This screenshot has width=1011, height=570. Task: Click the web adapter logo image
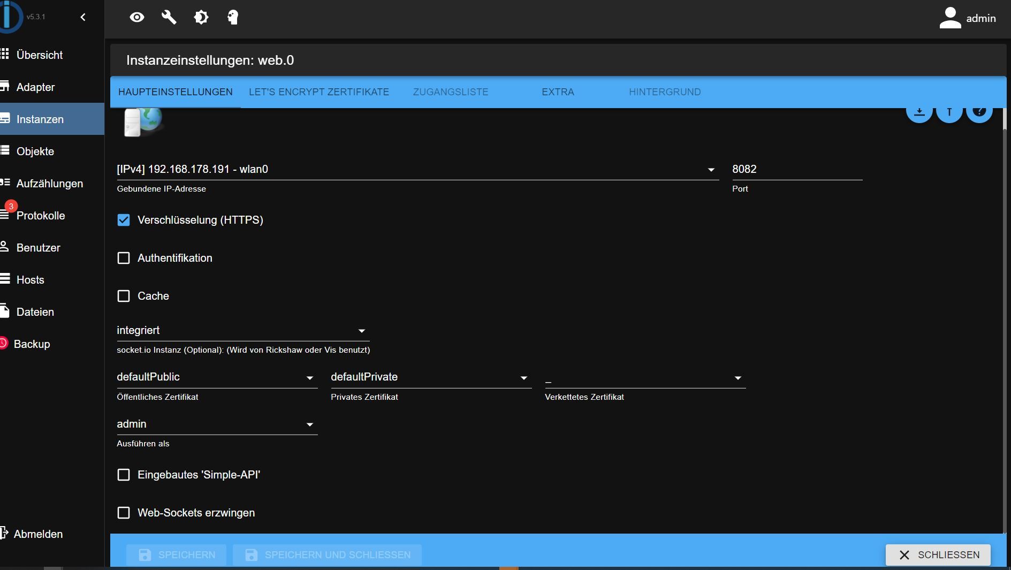click(143, 122)
